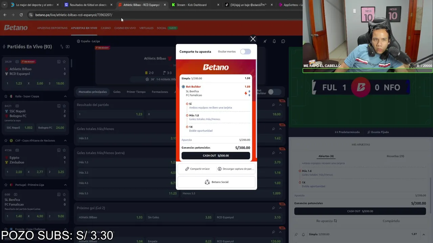Click live stream icon on Athletic Bilbao card
This screenshot has width=433, height=243.
tap(17, 62)
